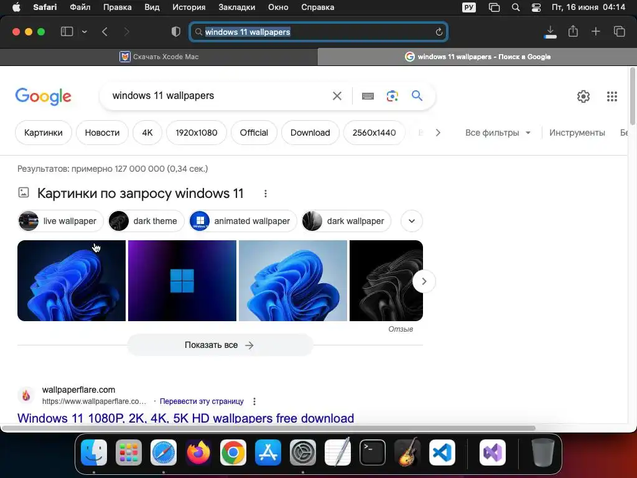Open Terminal from the Dock
The width and height of the screenshot is (637, 478).
click(373, 452)
